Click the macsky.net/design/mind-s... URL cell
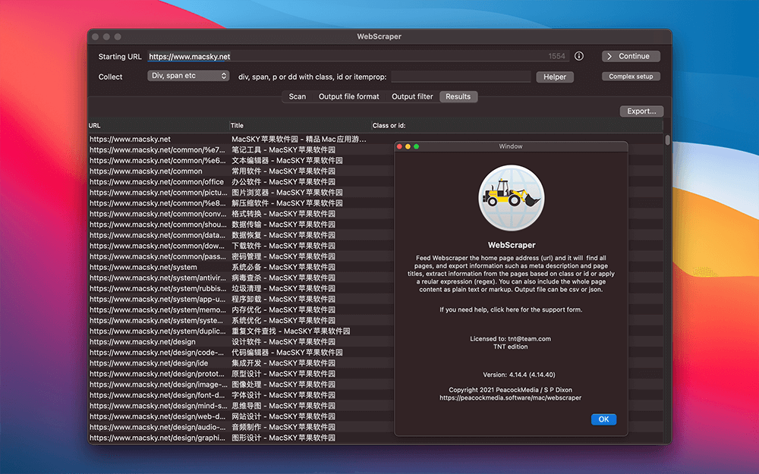 [x=159, y=406]
